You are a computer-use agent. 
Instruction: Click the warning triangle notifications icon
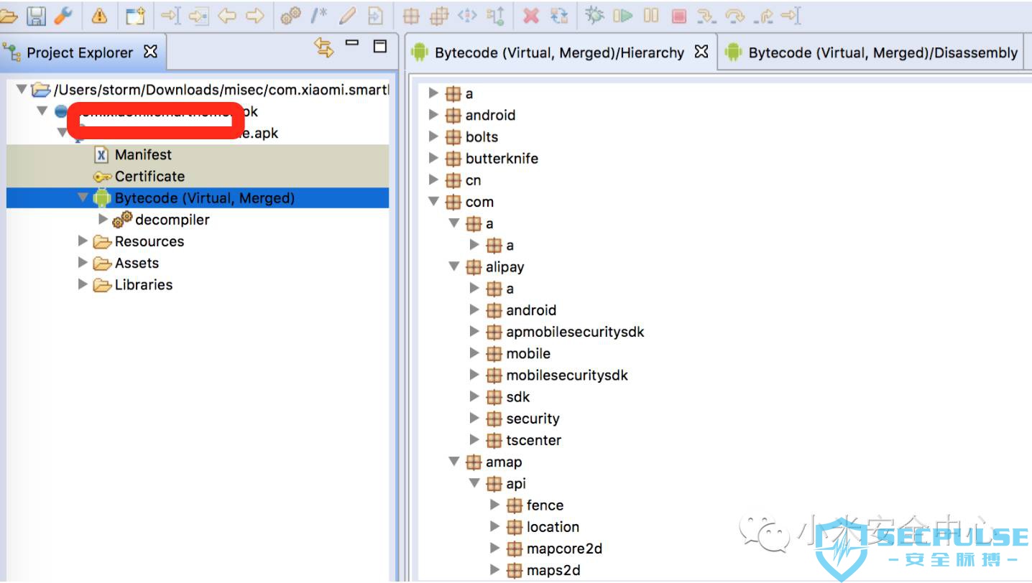point(99,15)
